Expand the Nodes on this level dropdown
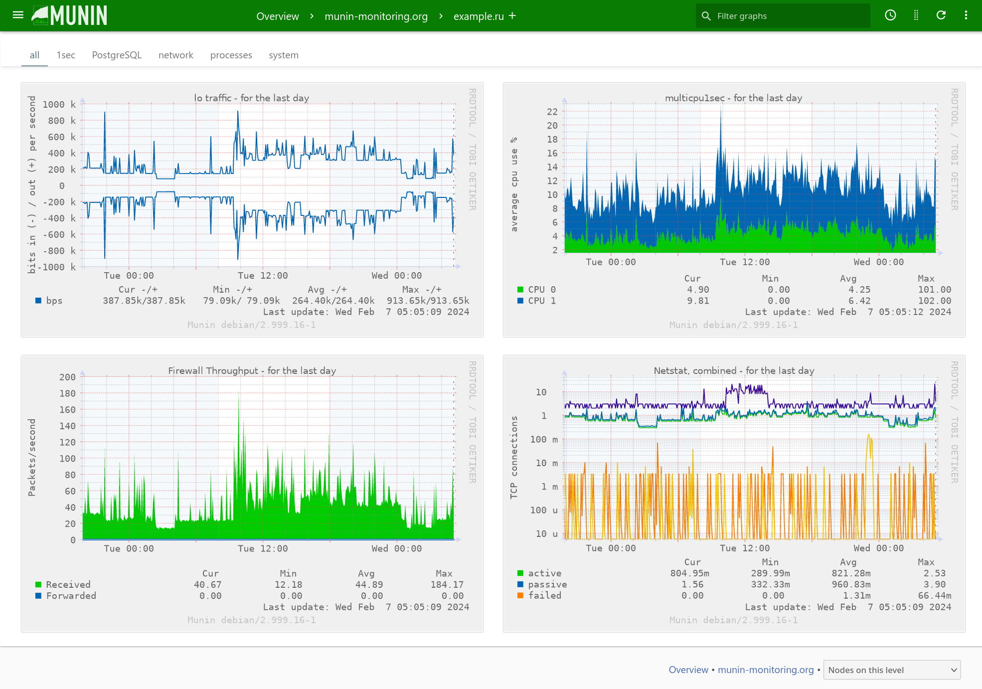The width and height of the screenshot is (982, 689). [x=891, y=670]
